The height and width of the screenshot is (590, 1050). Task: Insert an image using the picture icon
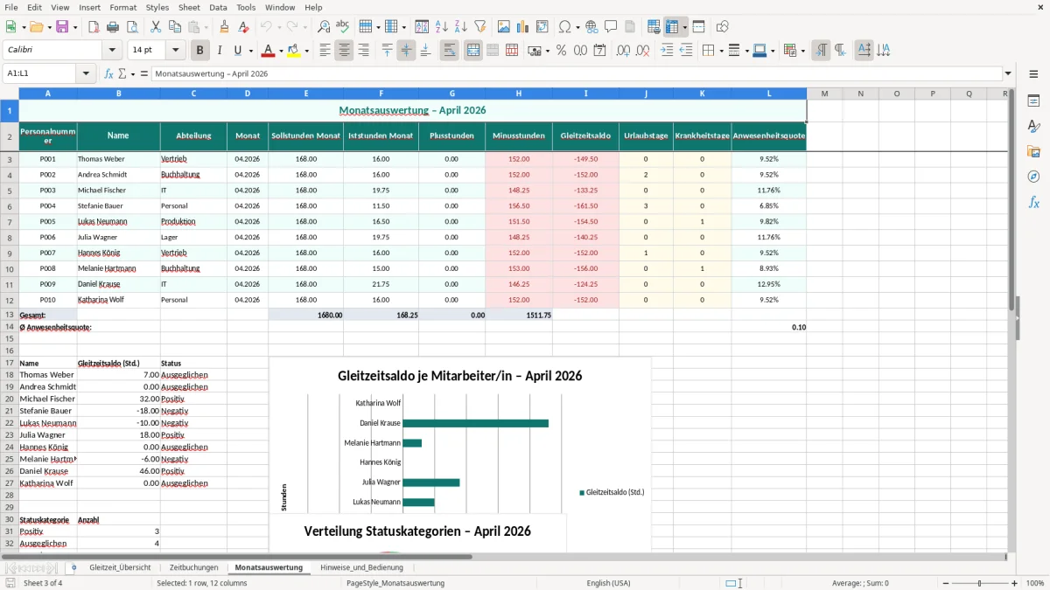504,27
